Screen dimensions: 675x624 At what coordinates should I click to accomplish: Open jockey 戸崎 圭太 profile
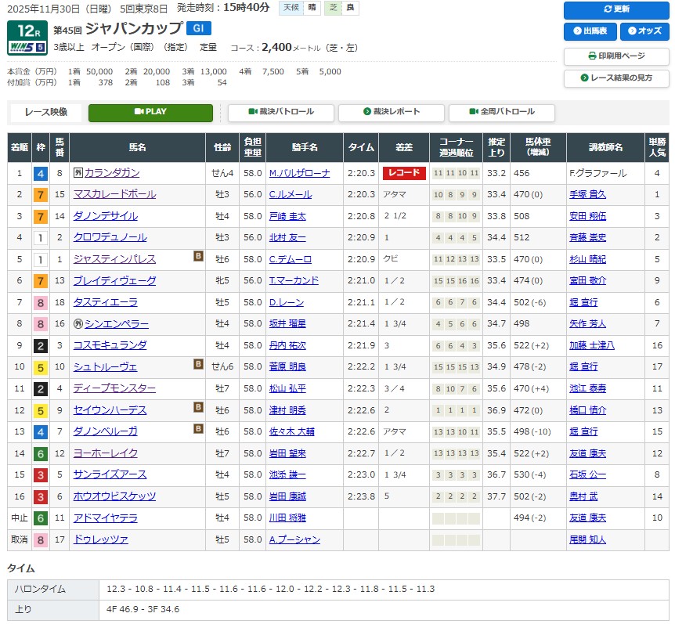click(x=287, y=216)
